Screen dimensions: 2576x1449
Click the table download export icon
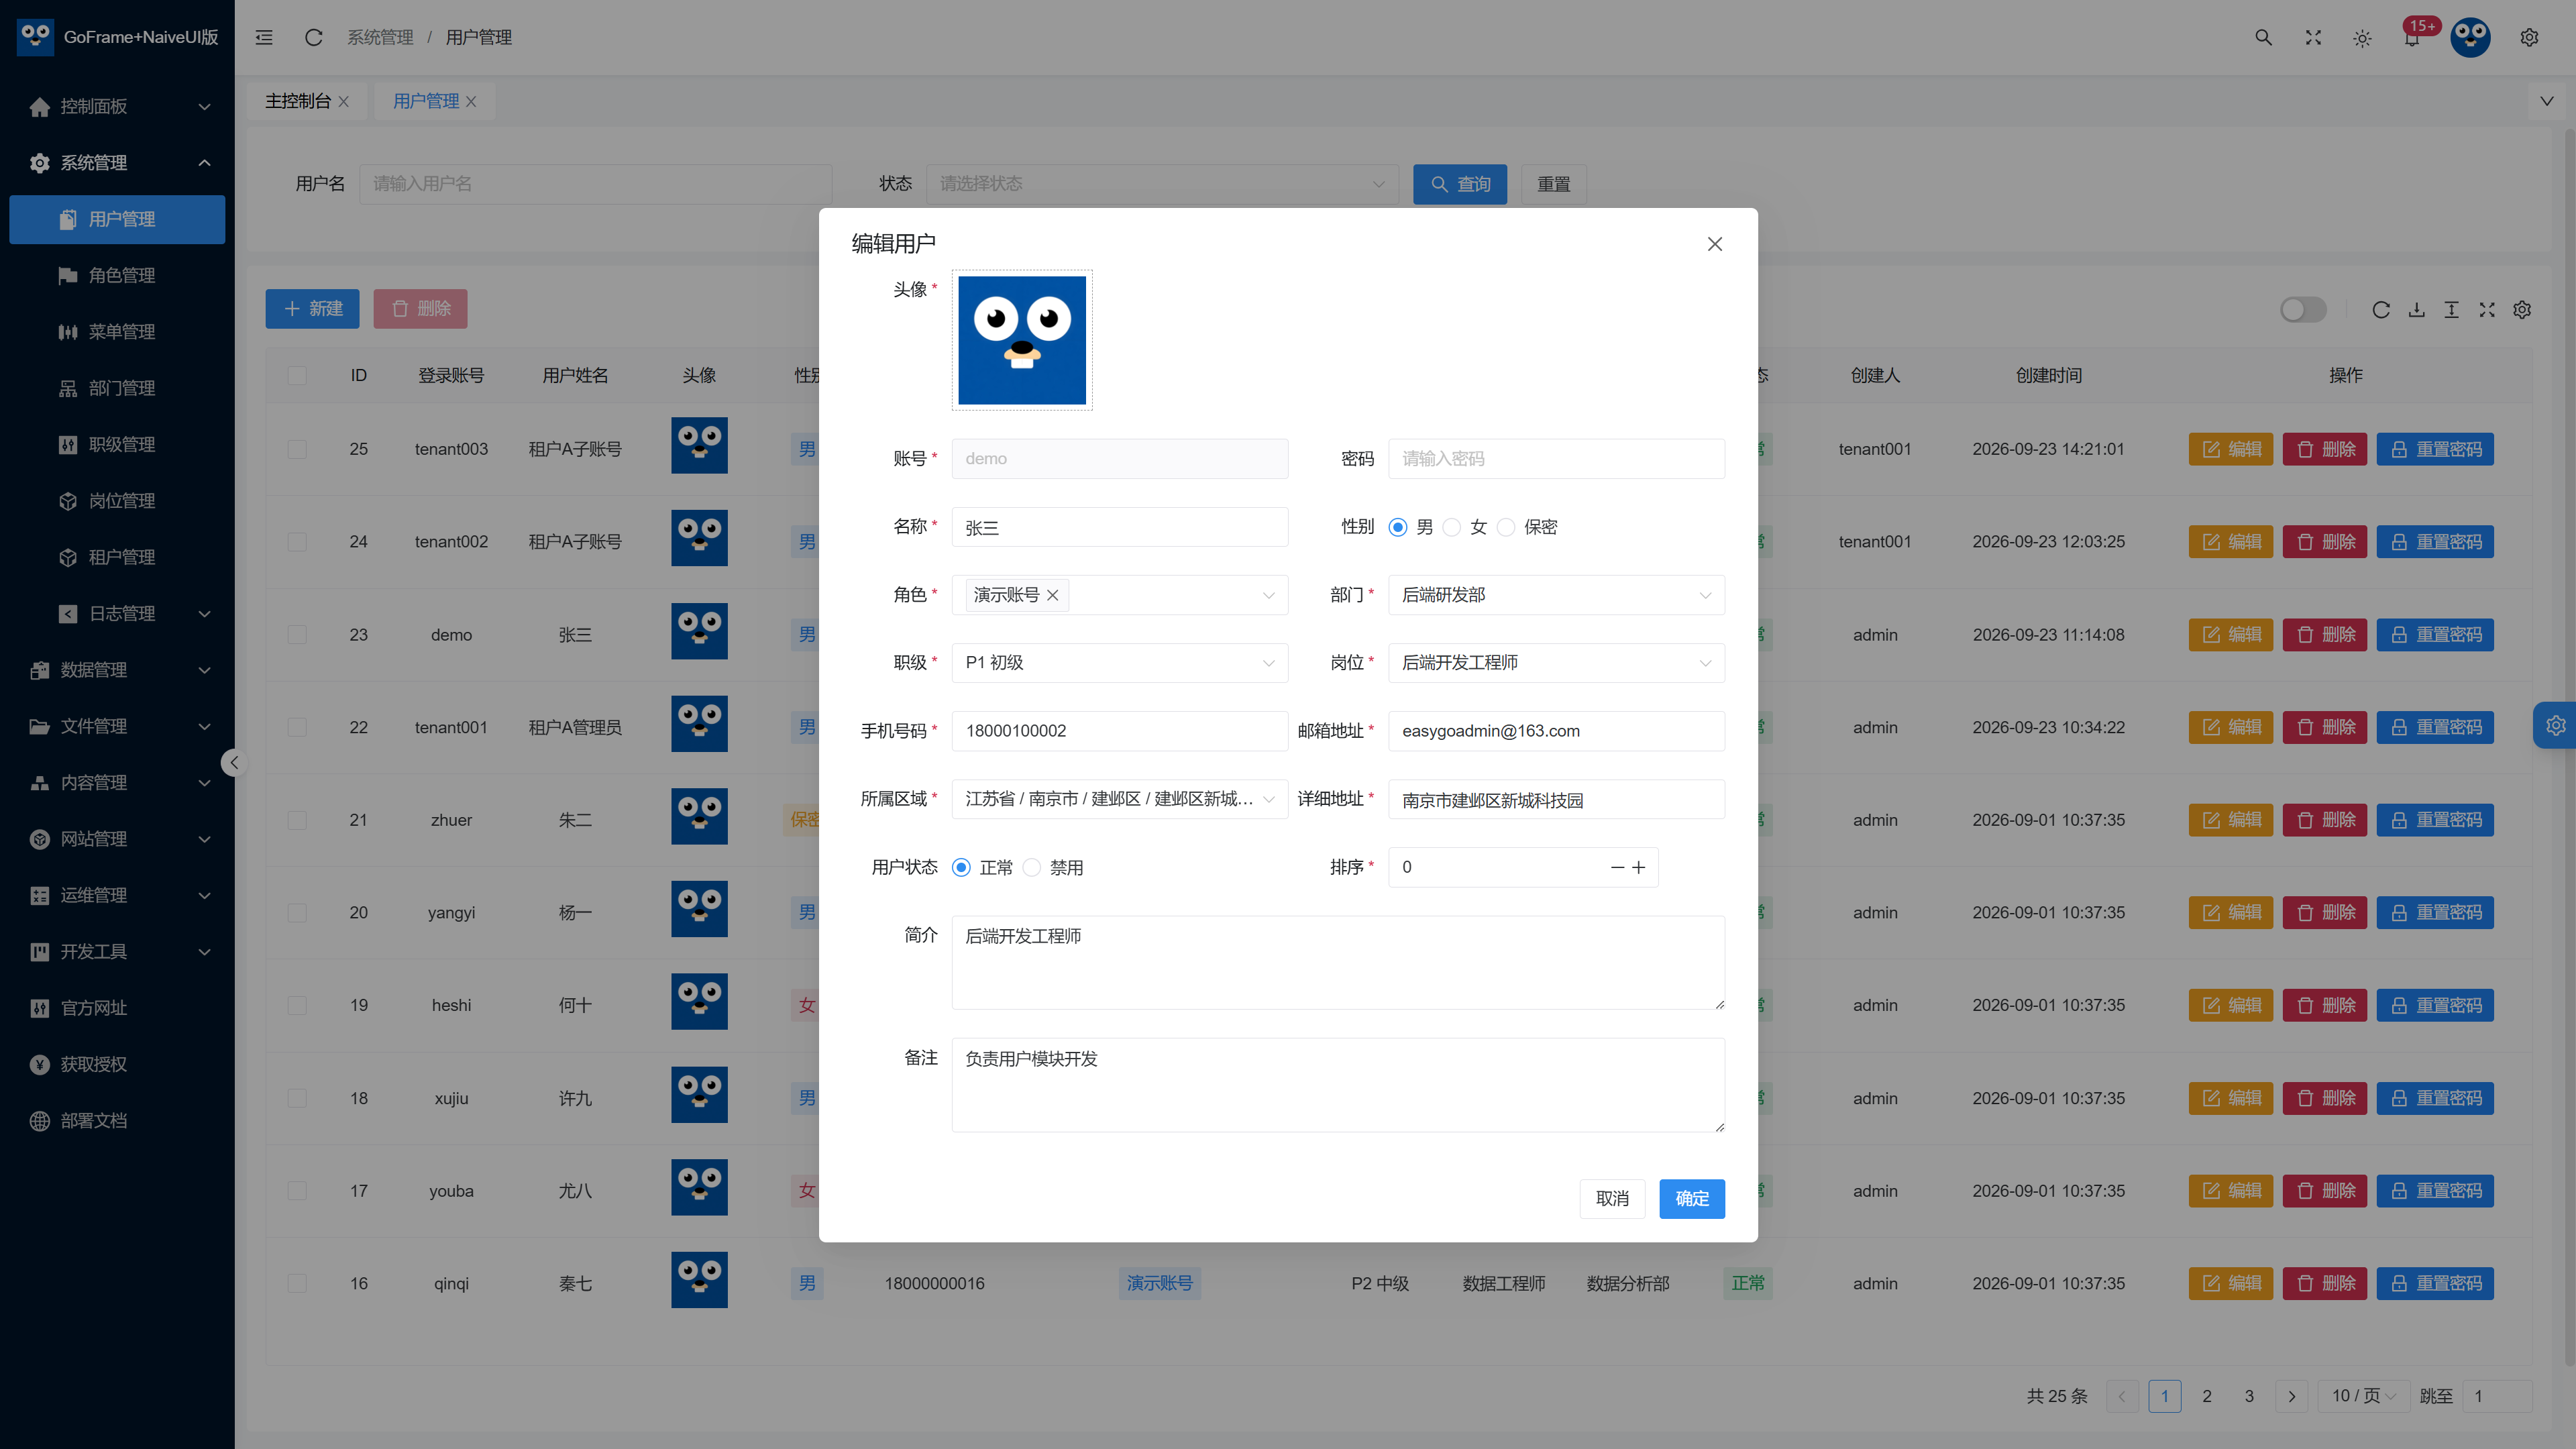pos(2416,310)
